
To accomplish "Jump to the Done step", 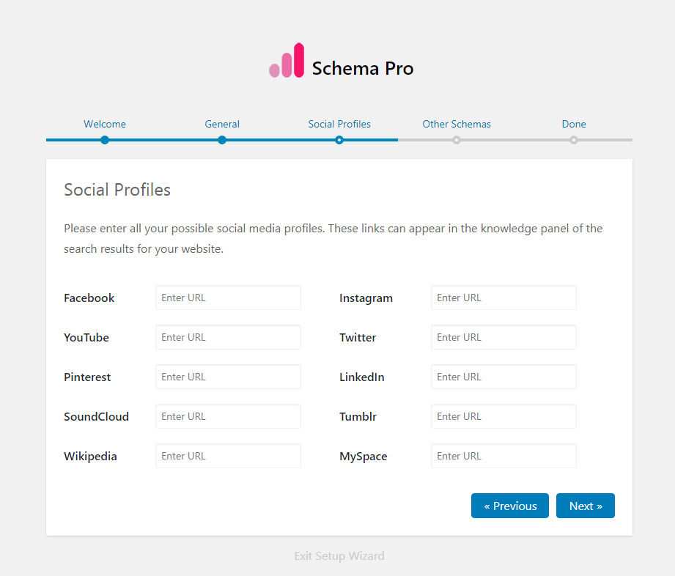I will pyautogui.click(x=574, y=124).
